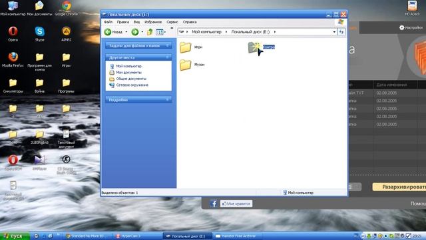This screenshot has height=240, width=426.
Task: Click the Facebook icon in Hamster window
Action: [213, 203]
